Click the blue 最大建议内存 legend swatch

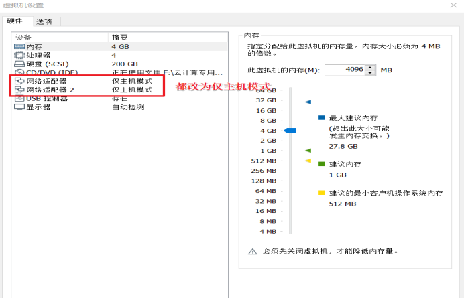(x=321, y=117)
